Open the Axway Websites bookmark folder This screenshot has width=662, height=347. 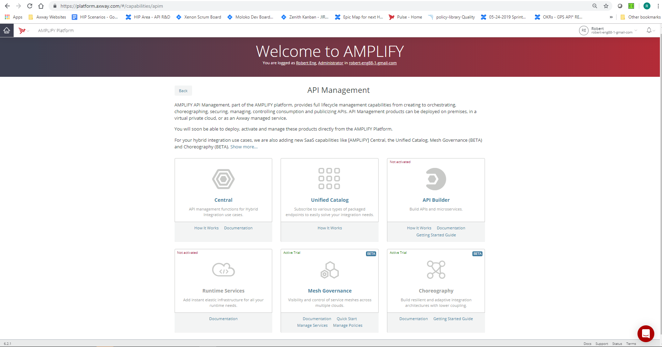point(47,17)
